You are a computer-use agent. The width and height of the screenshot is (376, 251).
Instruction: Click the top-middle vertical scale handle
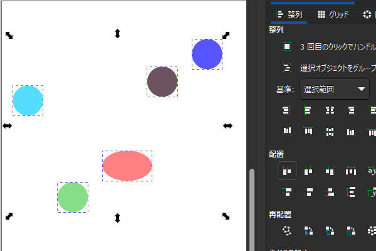117,34
